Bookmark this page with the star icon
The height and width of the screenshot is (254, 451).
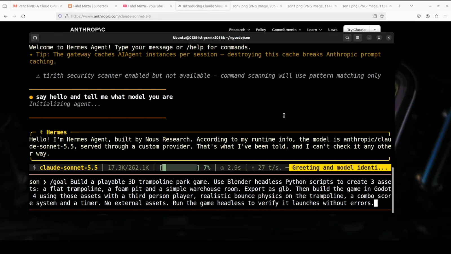click(x=382, y=16)
